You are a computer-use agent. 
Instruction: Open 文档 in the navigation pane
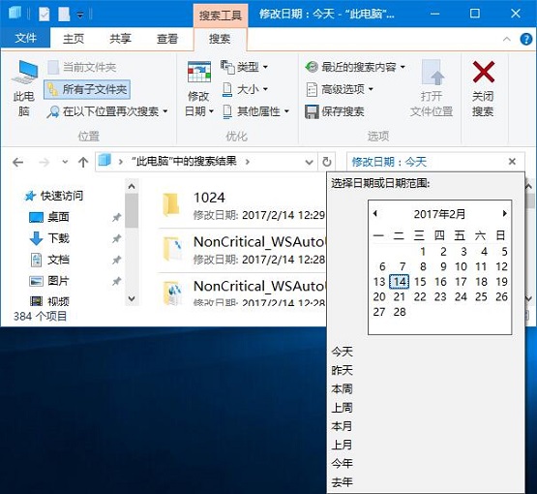coord(49,260)
